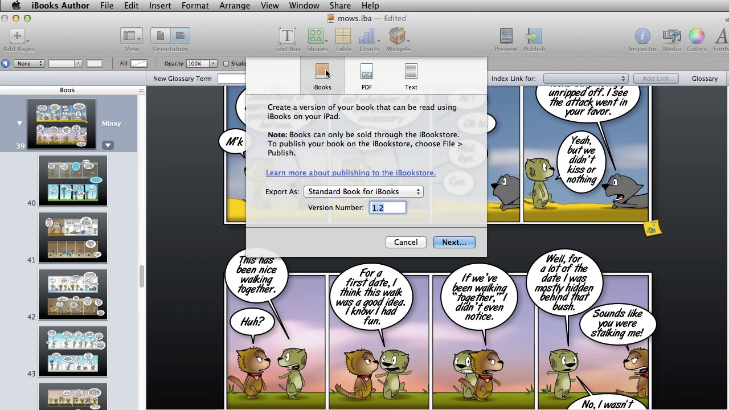Open the Book sidebar options handle
The height and width of the screenshot is (410, 729).
tap(141, 91)
